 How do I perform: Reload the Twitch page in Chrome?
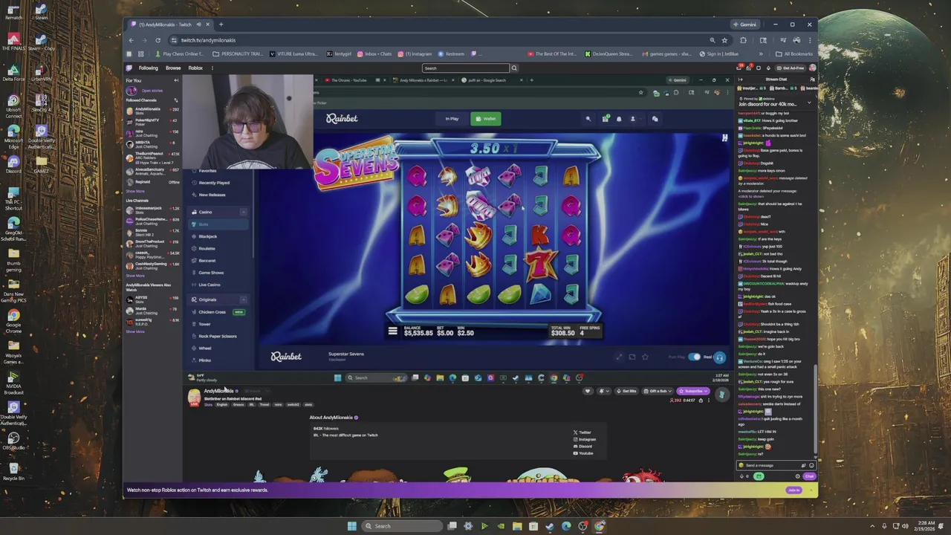(x=158, y=40)
